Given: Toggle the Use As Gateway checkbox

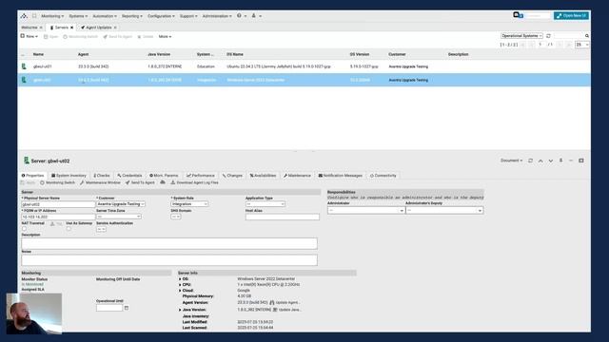Looking at the screenshot, I should coord(69,229).
